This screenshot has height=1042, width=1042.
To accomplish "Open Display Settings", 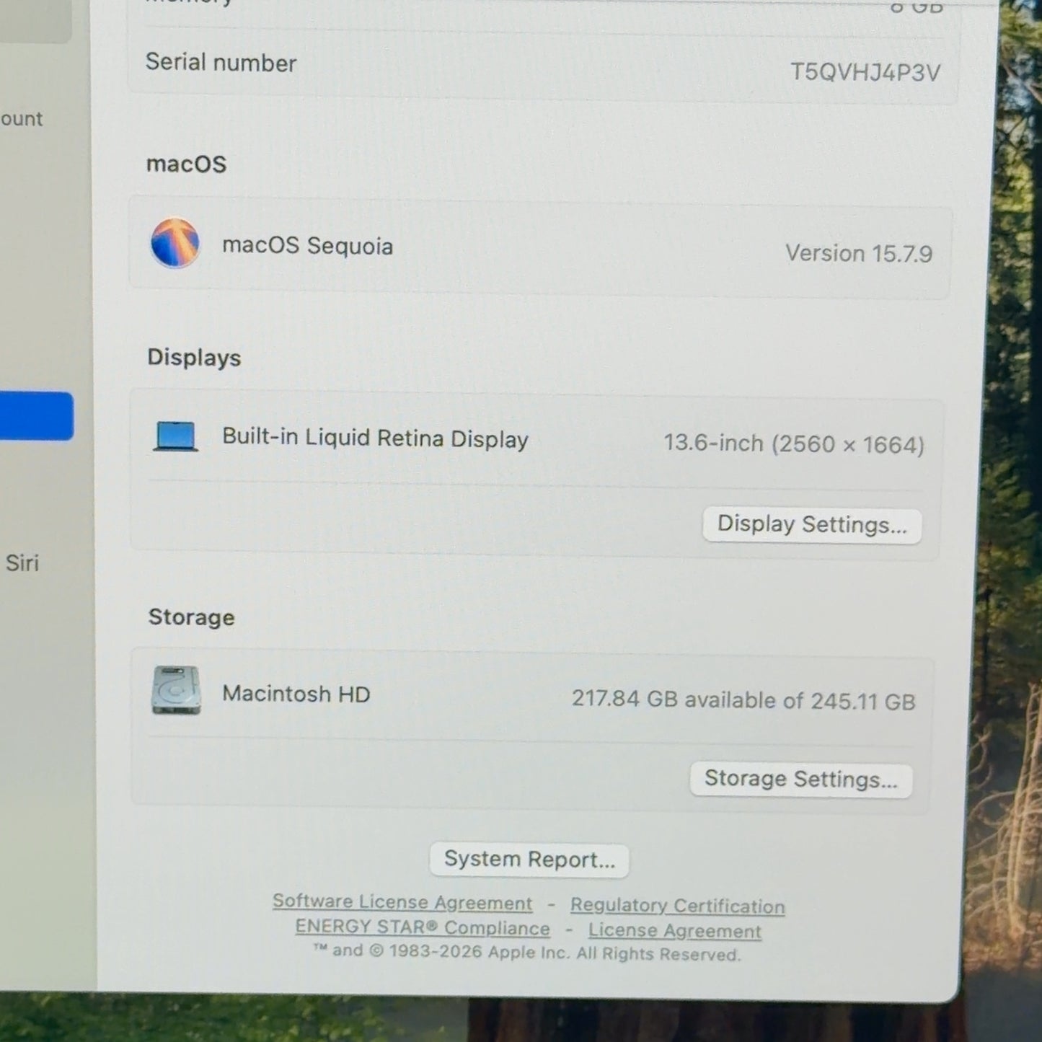I will pyautogui.click(x=812, y=525).
